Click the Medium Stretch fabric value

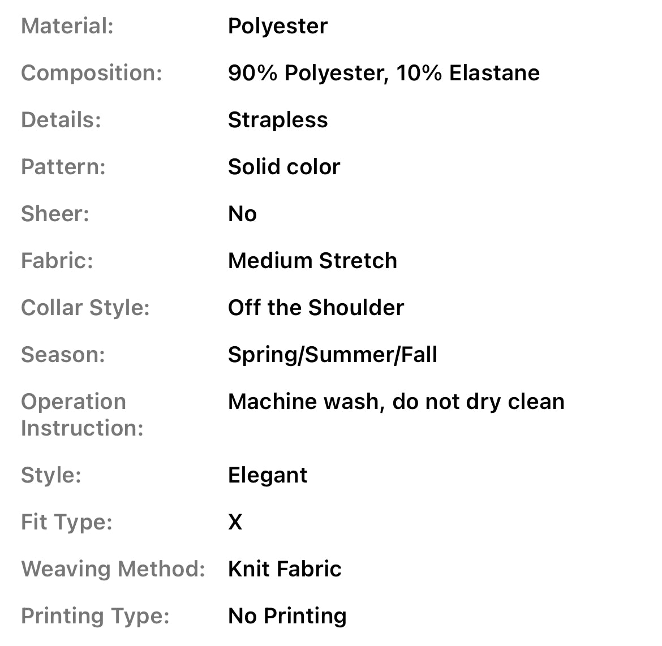[x=312, y=261]
